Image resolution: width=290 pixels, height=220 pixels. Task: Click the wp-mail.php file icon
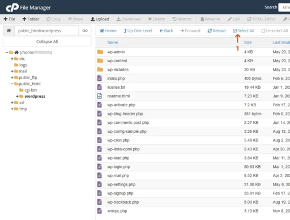point(100,175)
